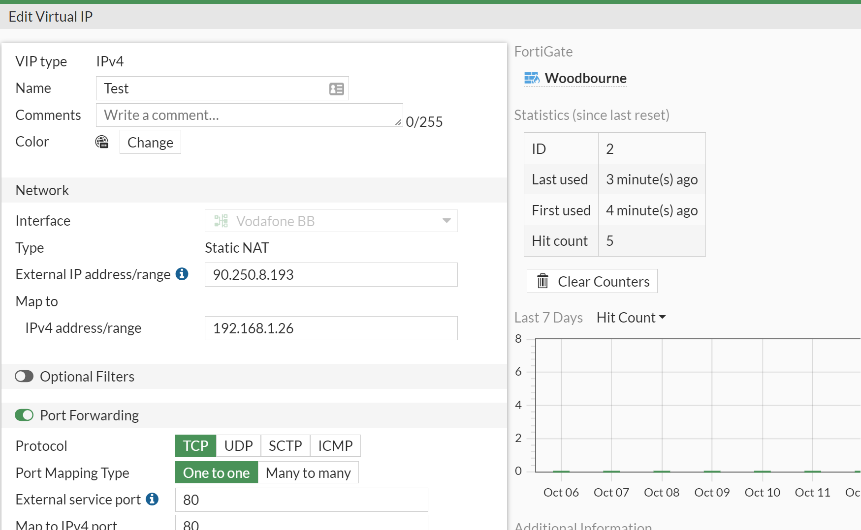Click the address book icon in Name field
The width and height of the screenshot is (861, 530).
(337, 89)
